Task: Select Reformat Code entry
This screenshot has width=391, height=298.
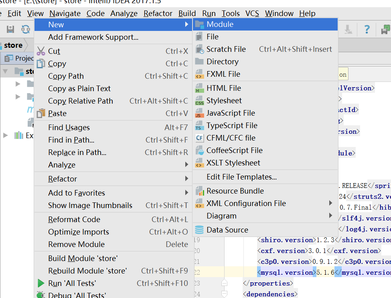Action: click(113, 219)
